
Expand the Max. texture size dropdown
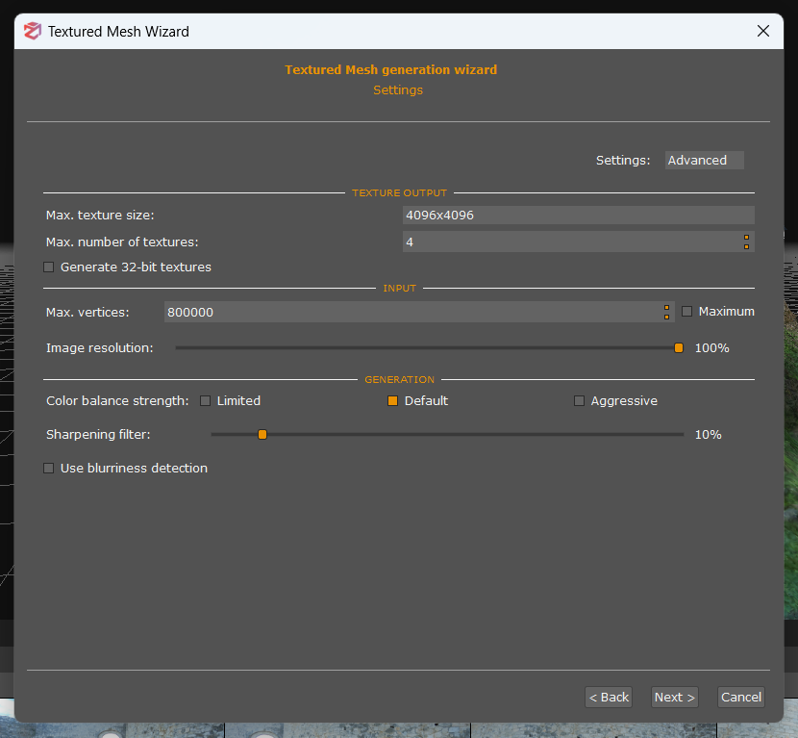point(578,216)
